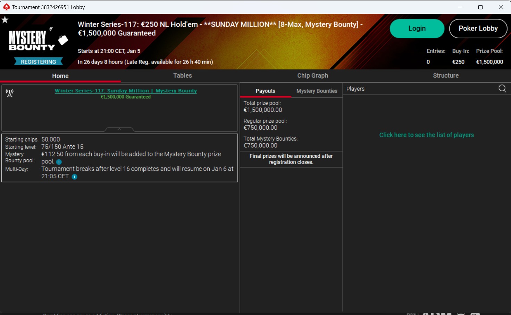Open the player search magnifier
This screenshot has height=315, width=511.
pyautogui.click(x=502, y=88)
